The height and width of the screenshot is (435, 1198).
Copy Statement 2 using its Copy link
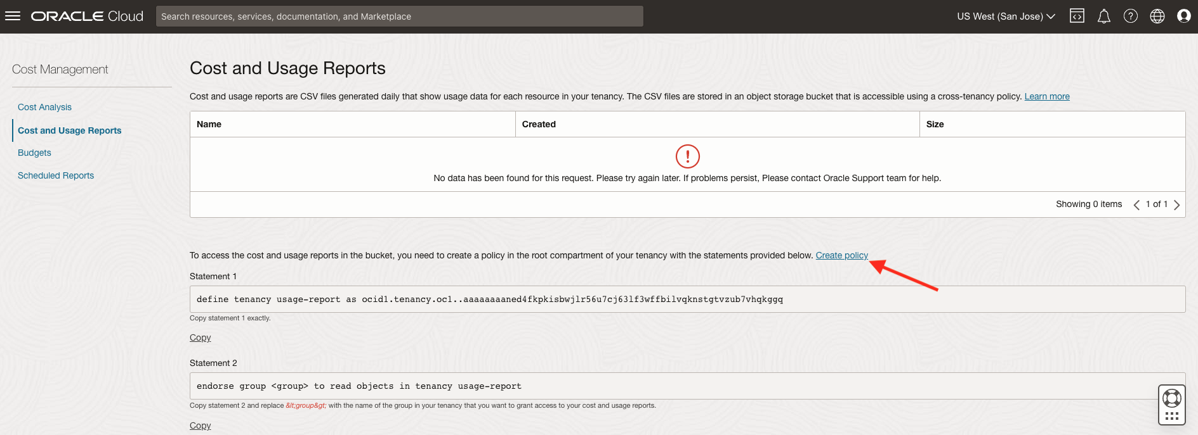pos(201,426)
